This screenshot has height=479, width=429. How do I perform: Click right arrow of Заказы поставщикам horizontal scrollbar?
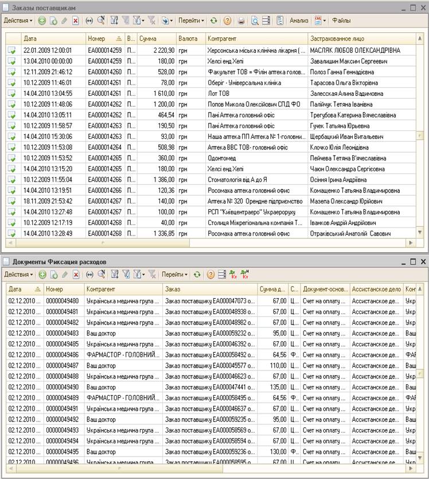pos(411,243)
